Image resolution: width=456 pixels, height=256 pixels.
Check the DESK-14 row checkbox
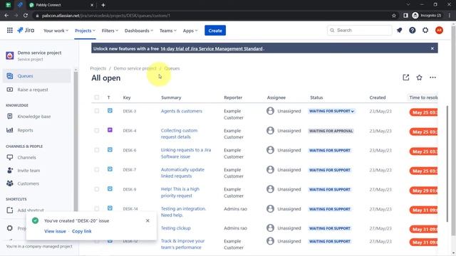coord(97,208)
